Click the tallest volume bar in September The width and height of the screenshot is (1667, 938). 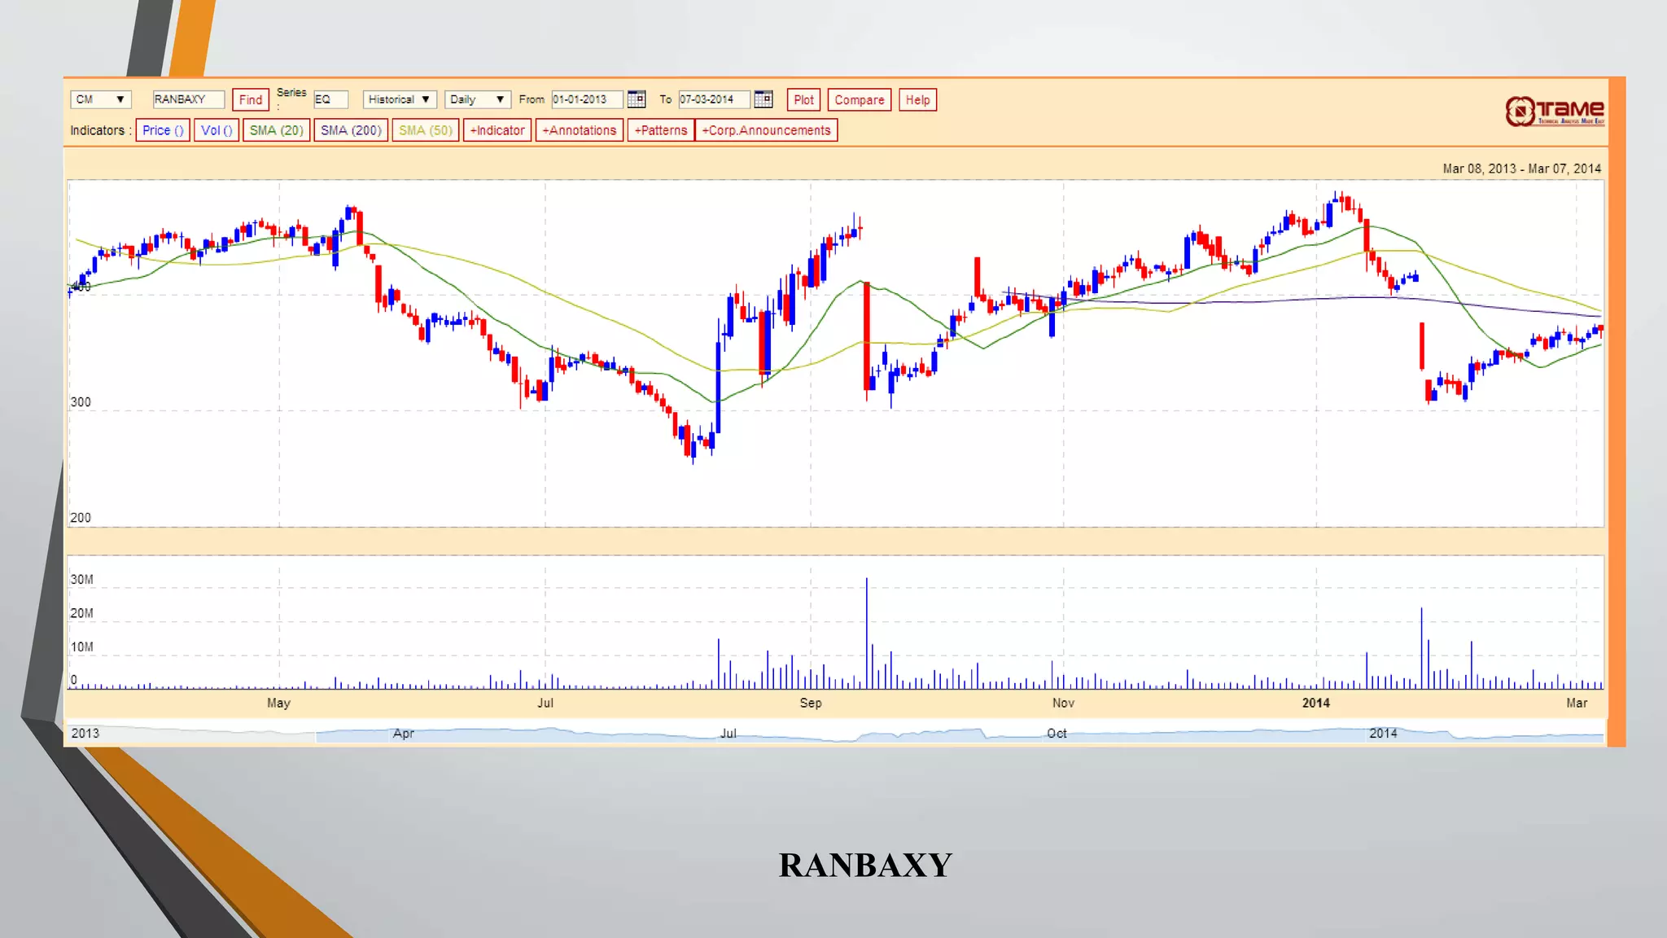click(x=867, y=633)
